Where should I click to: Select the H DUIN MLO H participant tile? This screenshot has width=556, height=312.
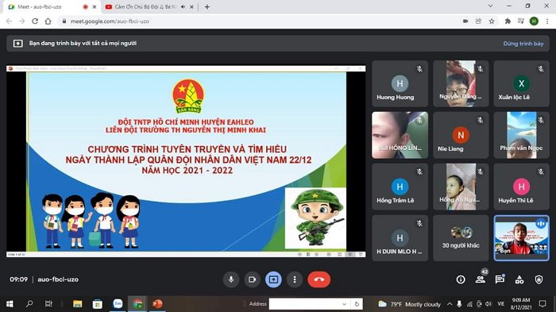pyautogui.click(x=400, y=238)
